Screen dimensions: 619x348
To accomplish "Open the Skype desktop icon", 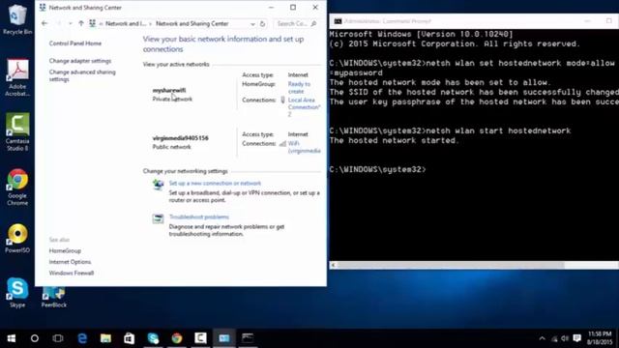I will pyautogui.click(x=17, y=292).
